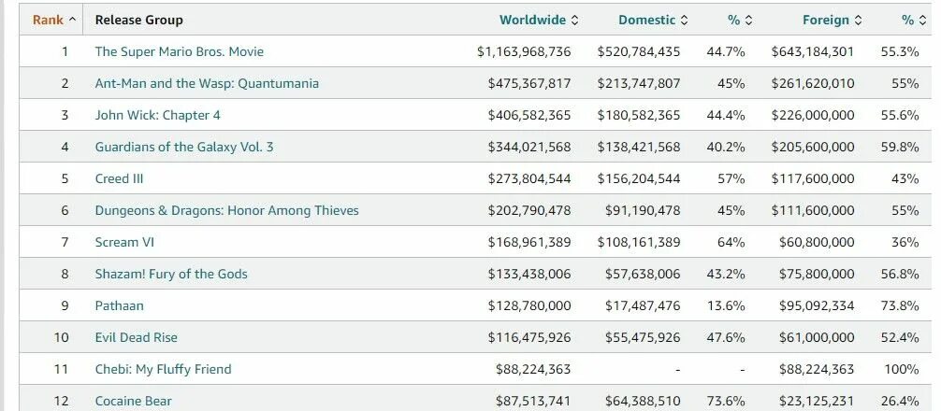Open Guardians of the Galaxy Vol. 3
This screenshot has height=411, width=941.
point(184,147)
